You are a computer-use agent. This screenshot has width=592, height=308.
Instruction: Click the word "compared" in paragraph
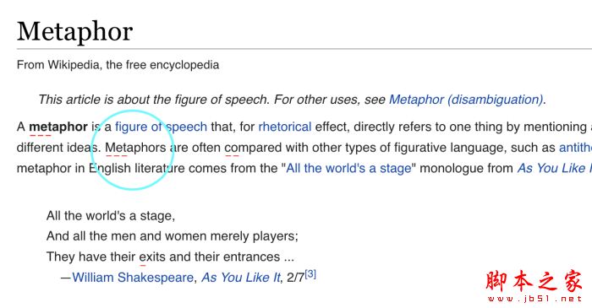pyautogui.click(x=254, y=148)
